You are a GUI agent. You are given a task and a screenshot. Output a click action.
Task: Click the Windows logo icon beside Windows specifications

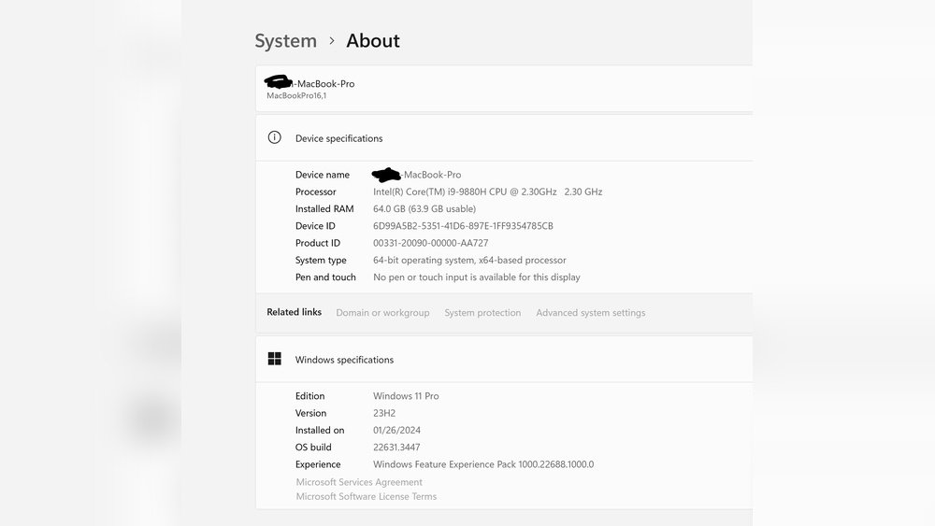click(x=274, y=359)
